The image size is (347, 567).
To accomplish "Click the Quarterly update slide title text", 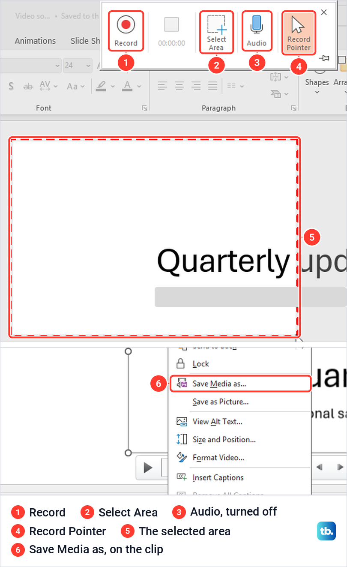I will [252, 261].
